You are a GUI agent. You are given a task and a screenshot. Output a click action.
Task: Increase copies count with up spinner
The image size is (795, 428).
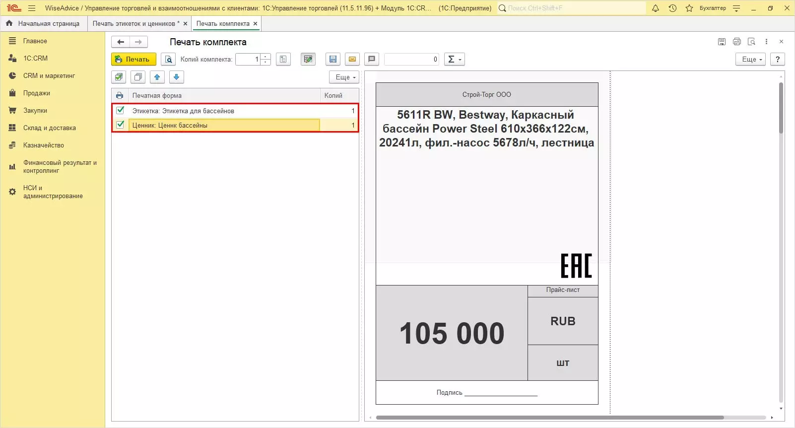[x=266, y=57]
